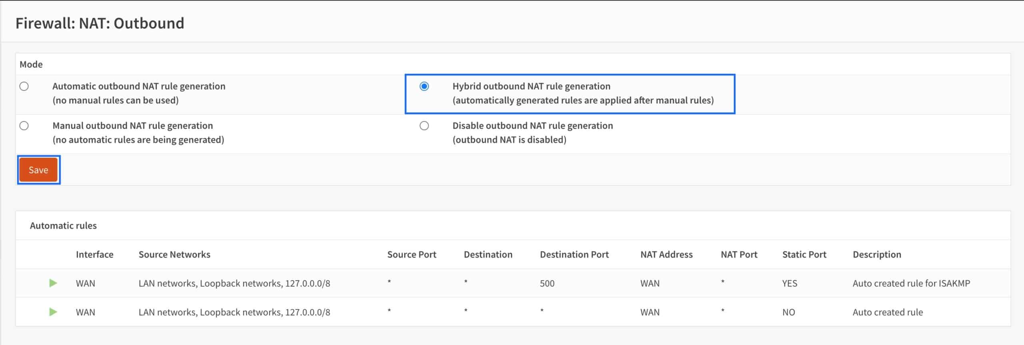Click the Static Port column header

[x=804, y=255]
